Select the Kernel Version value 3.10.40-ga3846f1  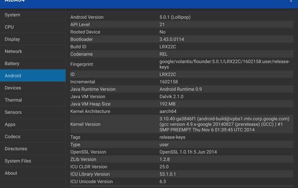pos(224,124)
